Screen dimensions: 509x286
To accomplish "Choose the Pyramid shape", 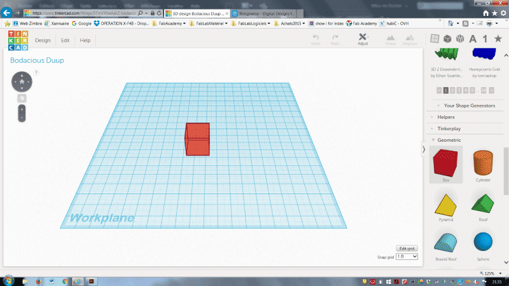I will click(446, 207).
